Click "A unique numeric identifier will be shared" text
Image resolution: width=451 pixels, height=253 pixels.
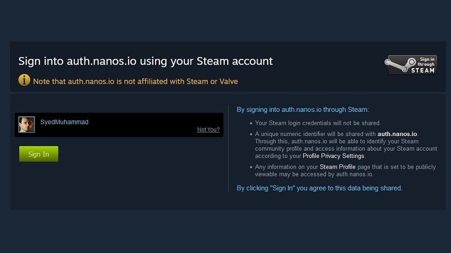tap(316, 134)
